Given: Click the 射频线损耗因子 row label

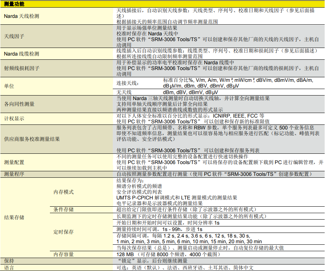Looking at the screenshot, I should coord(22,69).
